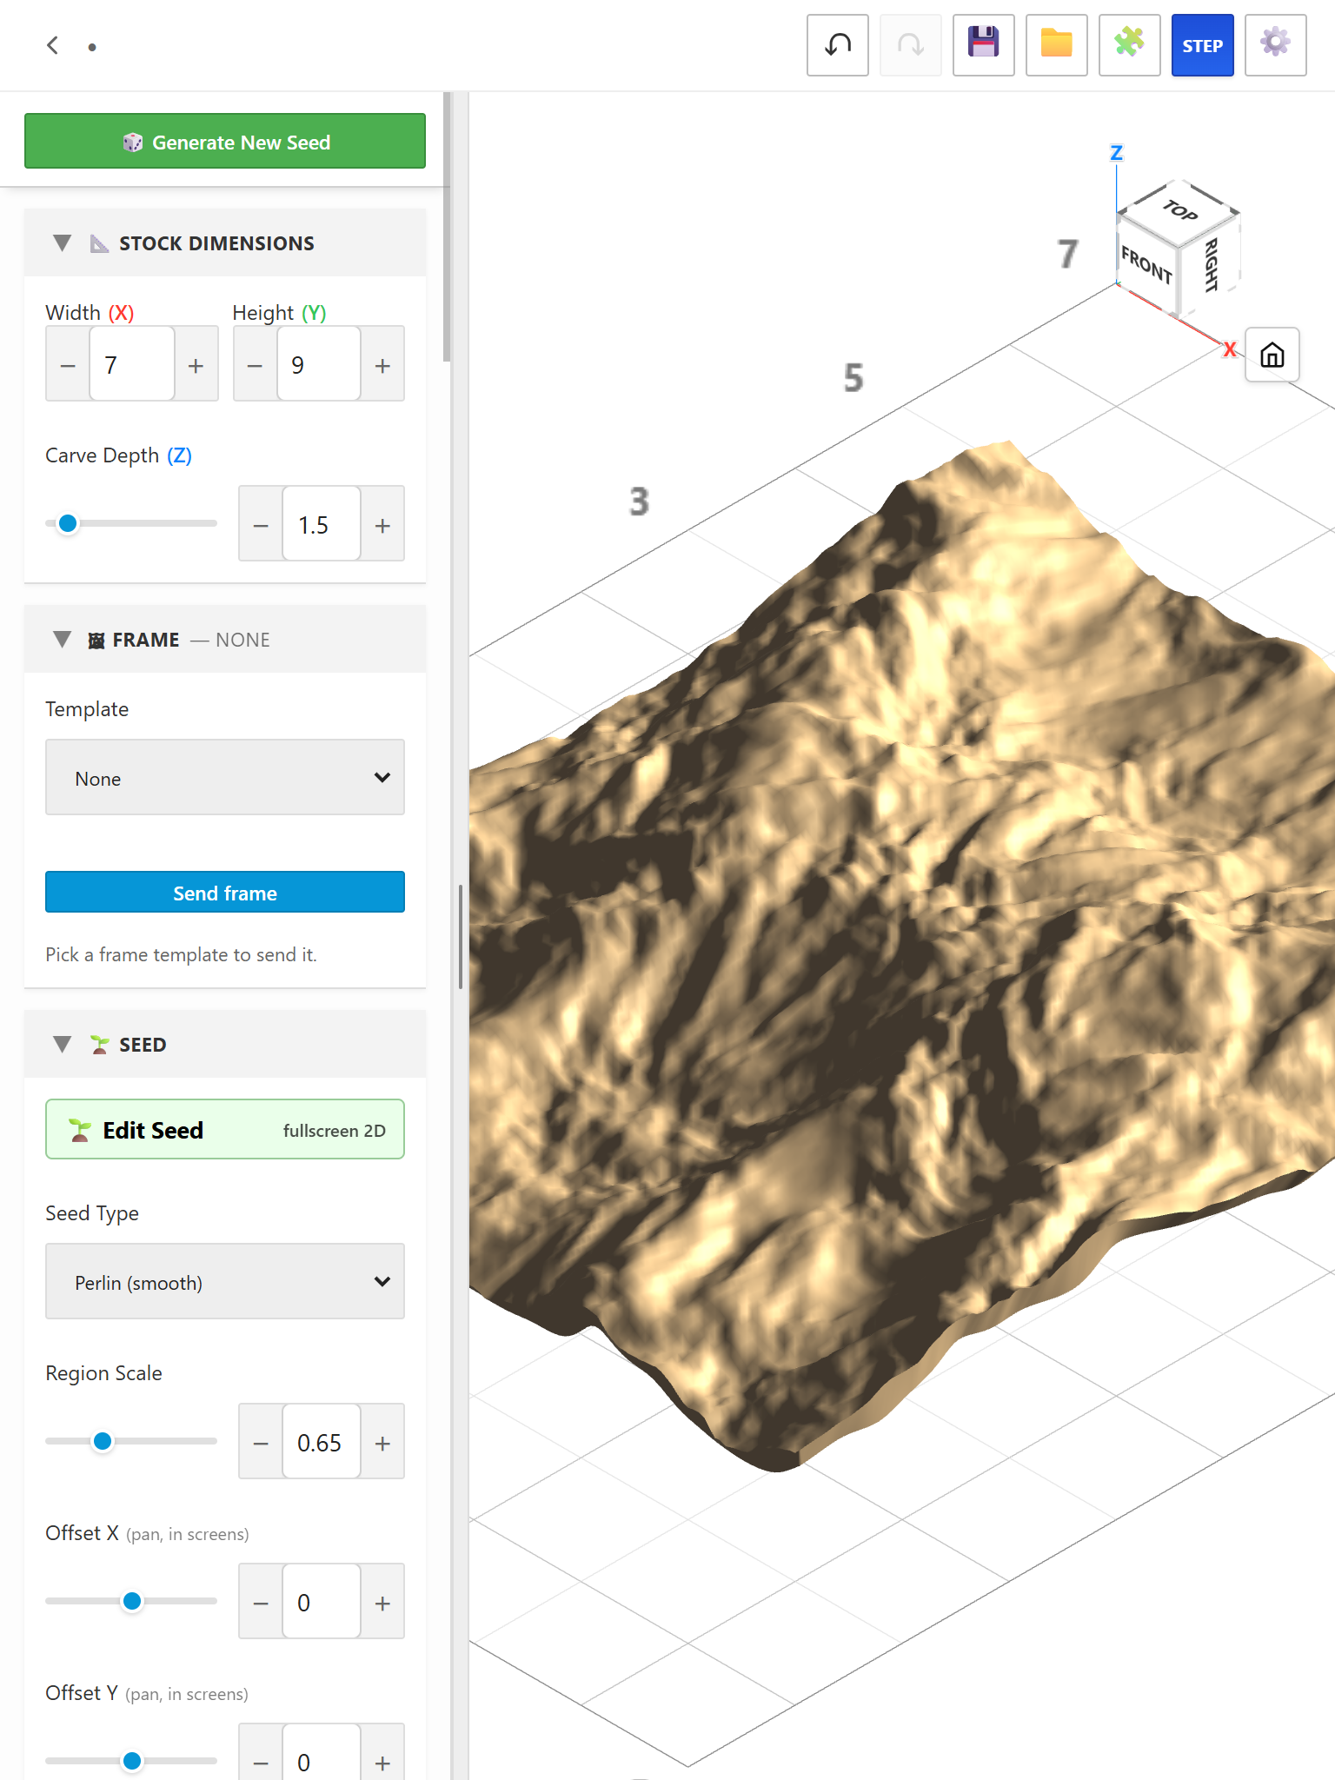
Task: Open the puzzle piece plugins icon
Action: 1129,45
